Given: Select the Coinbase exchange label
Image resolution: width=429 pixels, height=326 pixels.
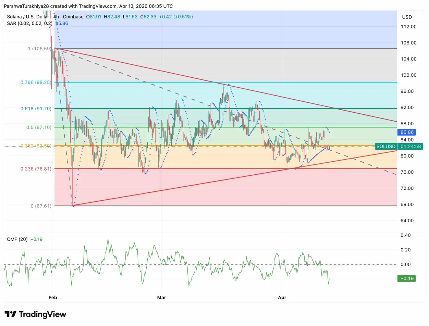Looking at the screenshot, I should [x=73, y=16].
